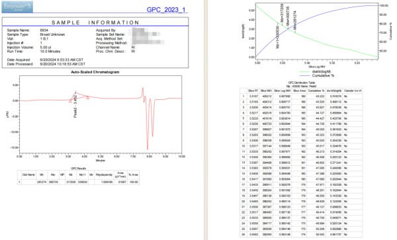Click the Slice Log MW x-axis label
This screenshot has width=397, height=240.
point(317,67)
